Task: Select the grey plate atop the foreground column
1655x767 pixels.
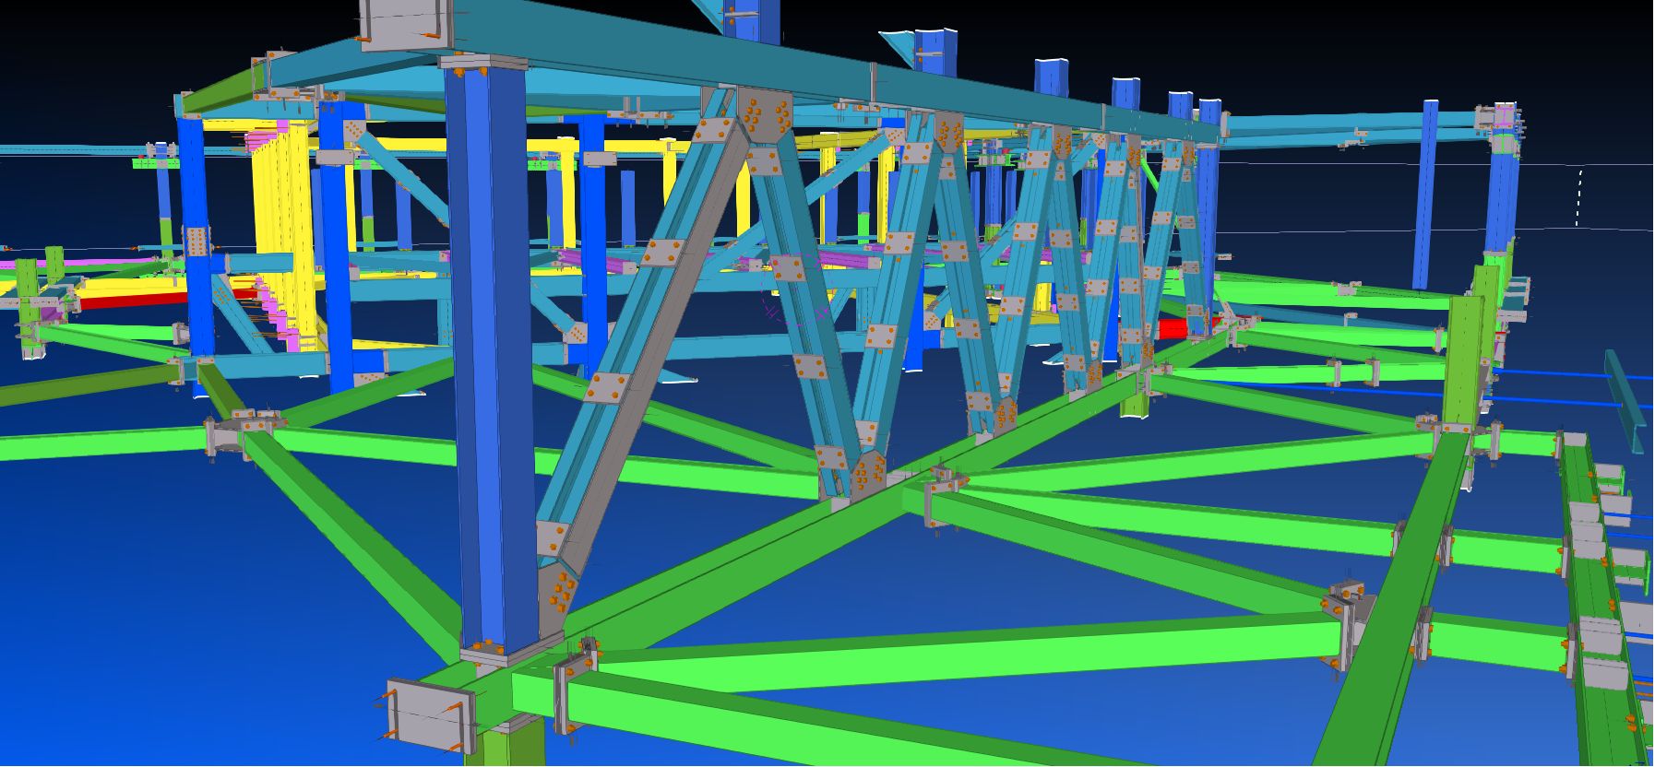Action: pyautogui.click(x=484, y=65)
